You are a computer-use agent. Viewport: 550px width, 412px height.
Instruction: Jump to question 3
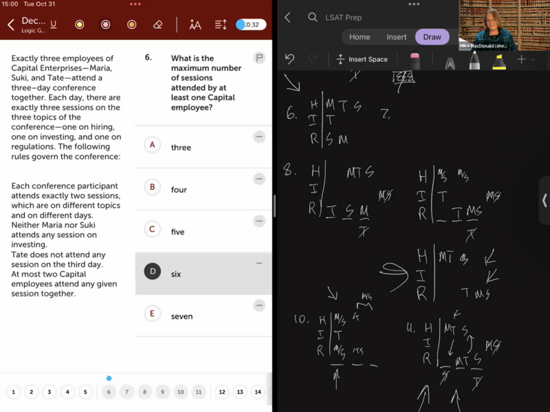(x=49, y=392)
